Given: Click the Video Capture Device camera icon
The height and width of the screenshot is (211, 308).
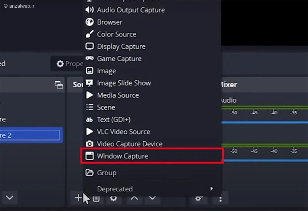Looking at the screenshot, I should [x=89, y=144].
